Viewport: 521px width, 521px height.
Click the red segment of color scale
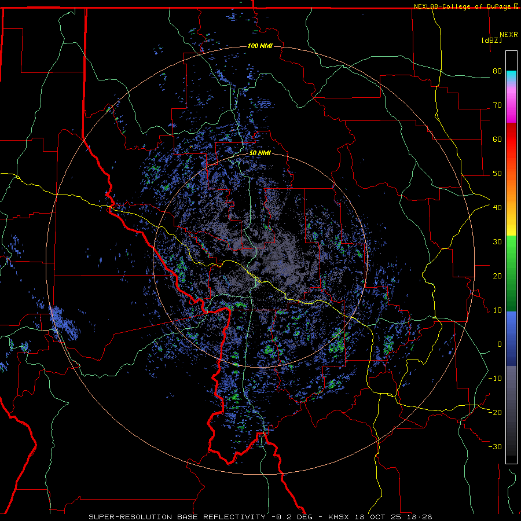[x=511, y=140]
